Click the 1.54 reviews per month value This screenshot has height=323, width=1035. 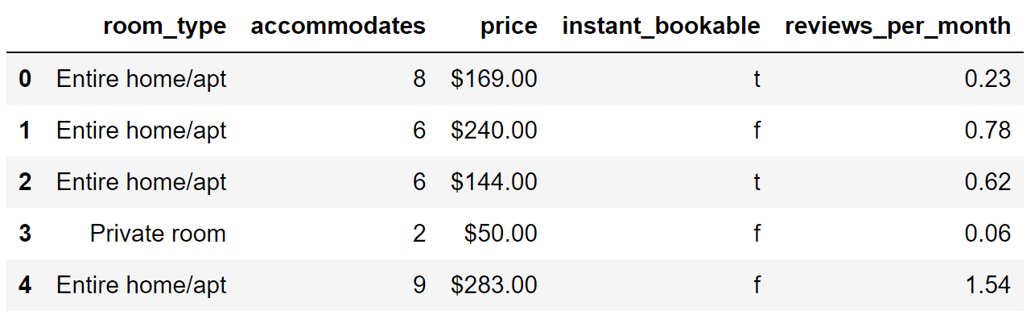coord(987,285)
